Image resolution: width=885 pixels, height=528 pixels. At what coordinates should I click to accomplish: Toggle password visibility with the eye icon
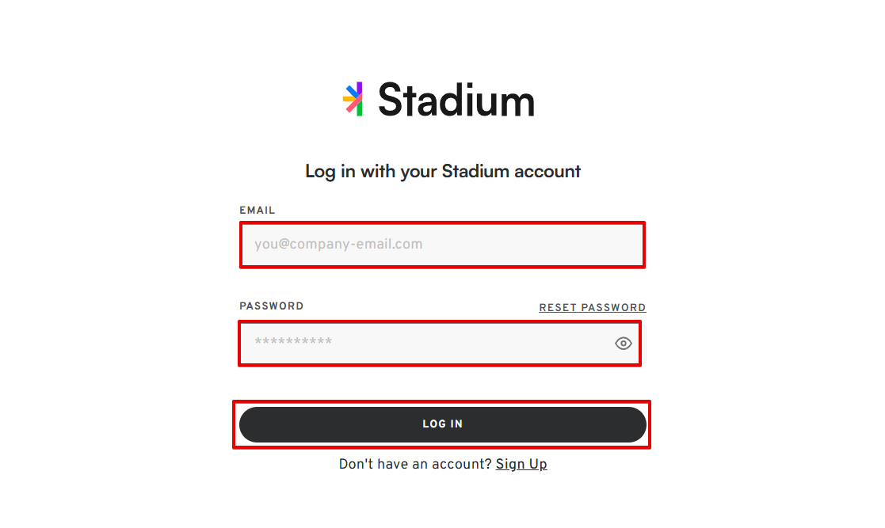[623, 343]
